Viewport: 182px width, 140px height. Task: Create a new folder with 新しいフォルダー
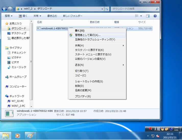73,16
